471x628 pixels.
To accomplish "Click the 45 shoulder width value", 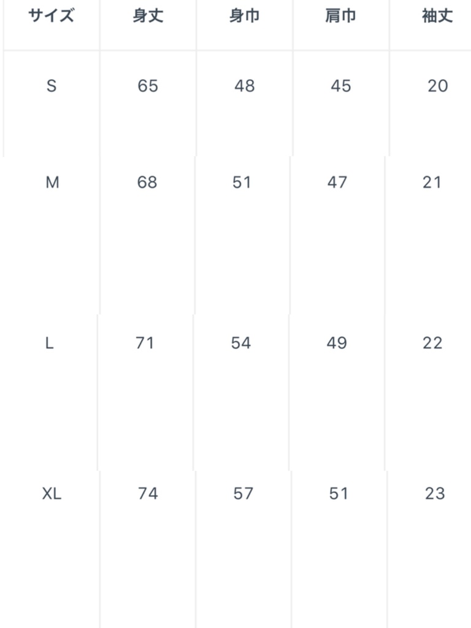I will pyautogui.click(x=340, y=86).
